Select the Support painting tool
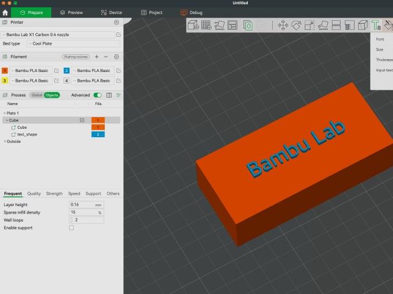 click(x=350, y=25)
